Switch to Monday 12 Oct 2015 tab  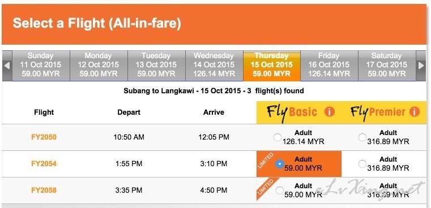pos(99,66)
